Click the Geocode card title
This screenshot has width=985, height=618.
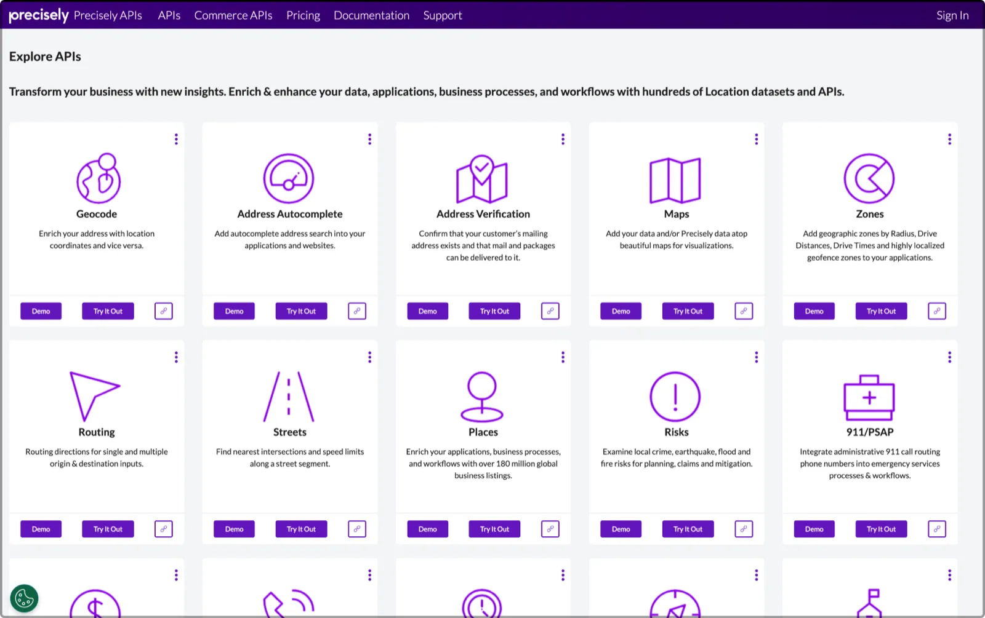[x=97, y=214]
